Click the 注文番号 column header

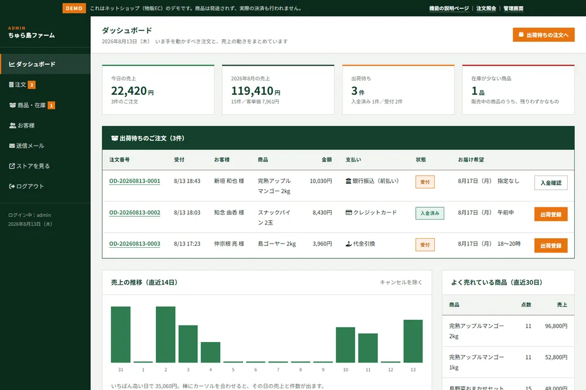coord(120,159)
